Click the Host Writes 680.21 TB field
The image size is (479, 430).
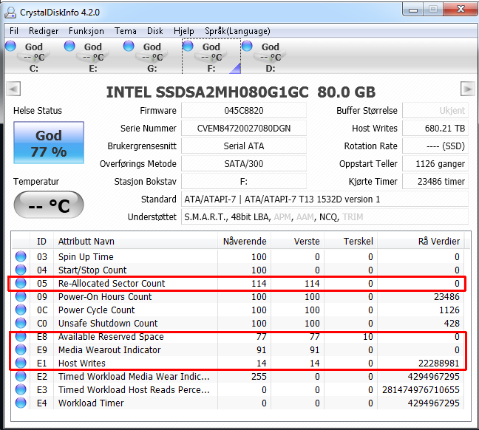(435, 128)
